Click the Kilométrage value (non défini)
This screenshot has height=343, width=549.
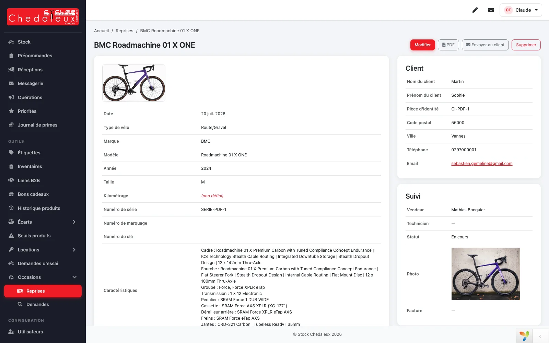[x=212, y=196]
